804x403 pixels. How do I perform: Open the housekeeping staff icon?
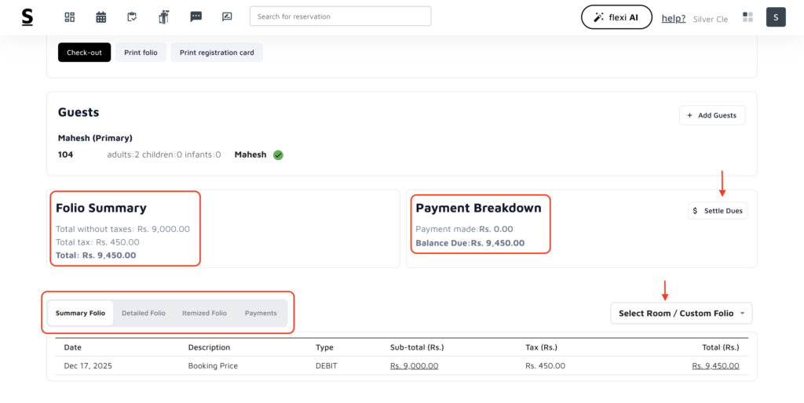pyautogui.click(x=163, y=17)
